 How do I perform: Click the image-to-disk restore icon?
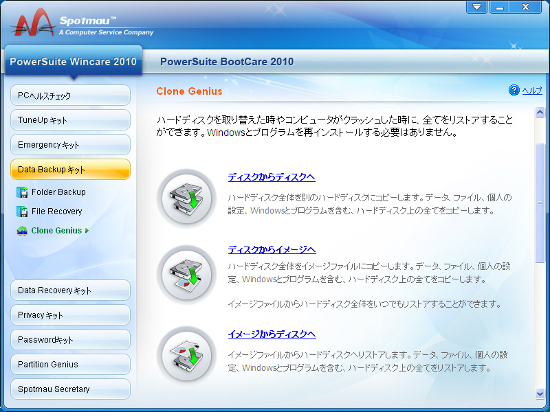(x=186, y=355)
